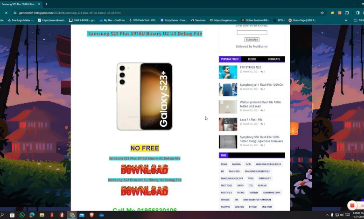The image size is (364, 219).
Task: Switch to the Comments tab
Action: point(274,59)
